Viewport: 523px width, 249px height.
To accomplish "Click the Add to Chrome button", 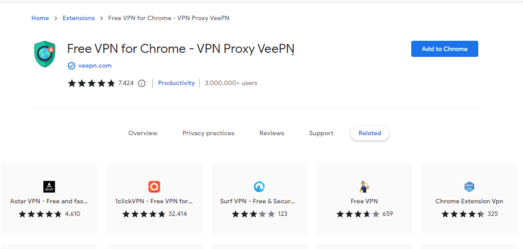I will pos(445,49).
